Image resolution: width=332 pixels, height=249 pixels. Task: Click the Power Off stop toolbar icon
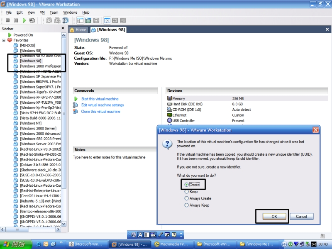click(x=7, y=20)
